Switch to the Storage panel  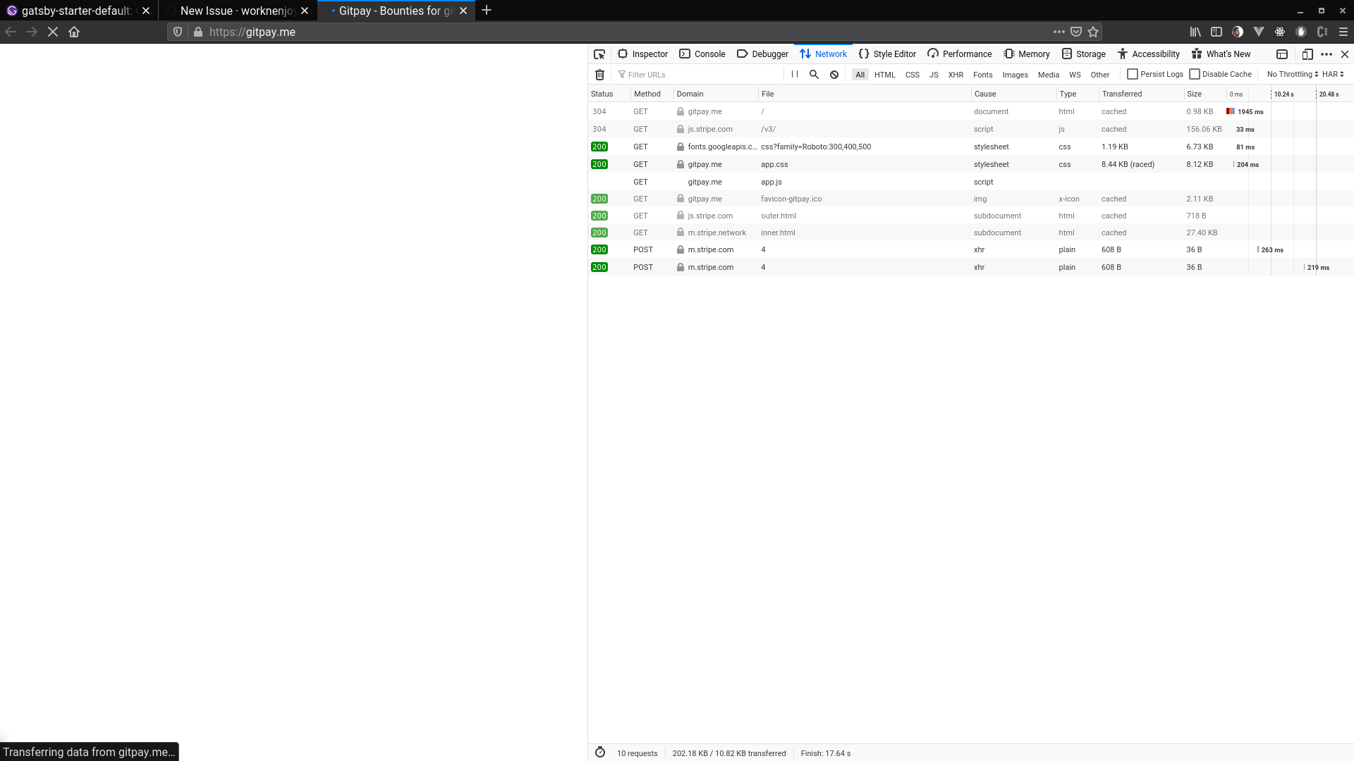point(1084,54)
